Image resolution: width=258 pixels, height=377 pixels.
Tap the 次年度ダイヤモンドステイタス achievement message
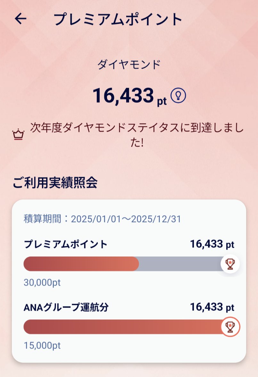click(137, 135)
